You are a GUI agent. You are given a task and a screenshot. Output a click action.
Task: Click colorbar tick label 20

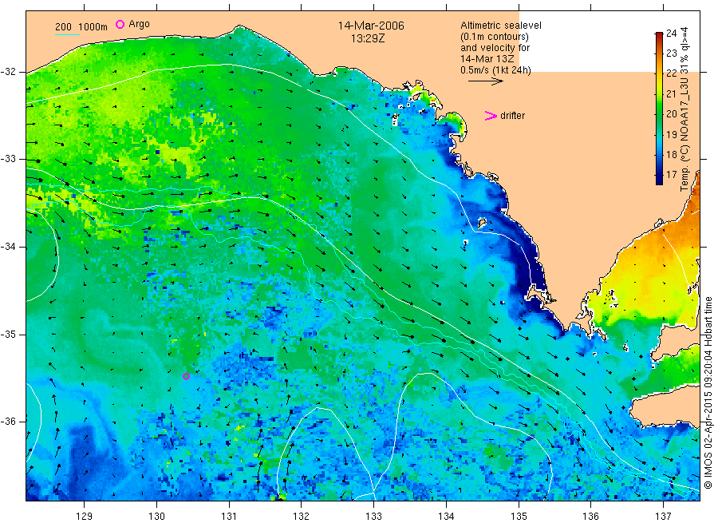pyautogui.click(x=671, y=114)
